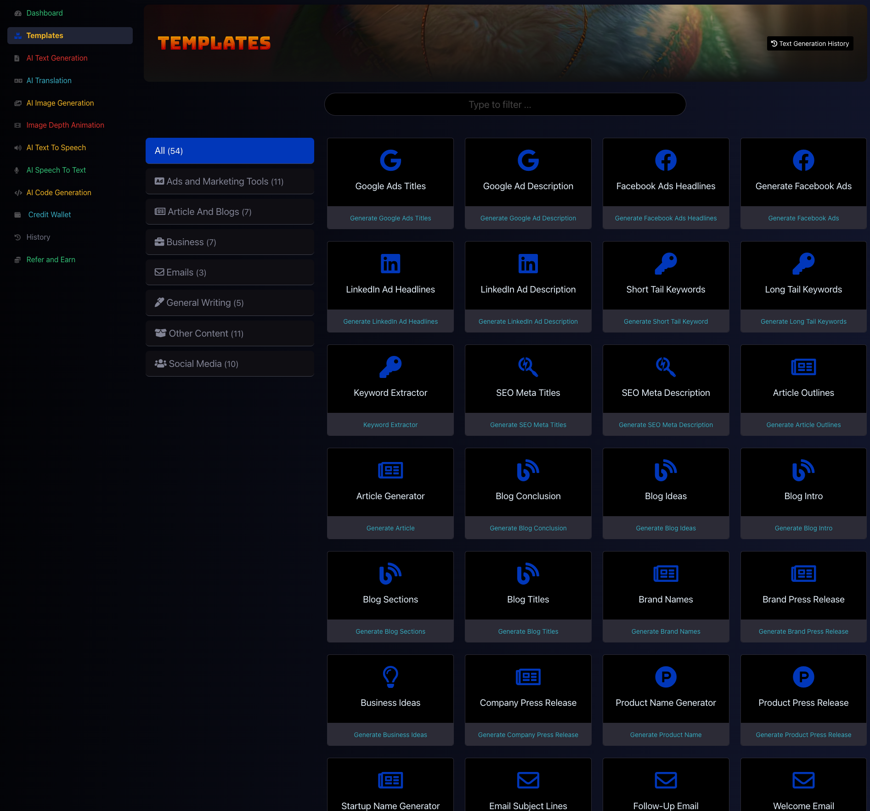Click the Business Ideas lightbulb icon

pos(390,677)
